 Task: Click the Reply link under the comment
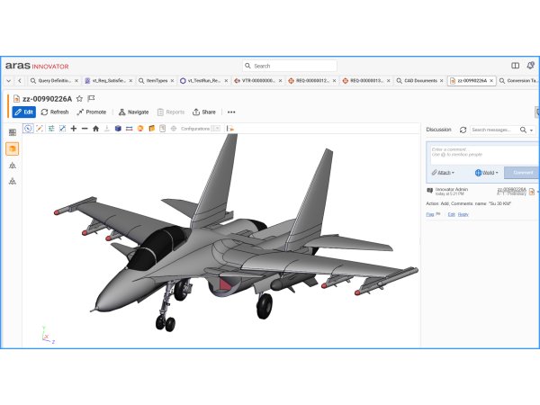coord(463,214)
